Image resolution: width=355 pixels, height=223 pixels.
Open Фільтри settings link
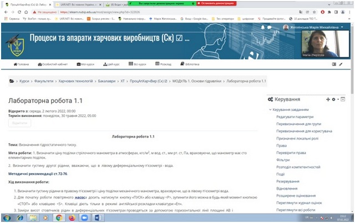[283, 160]
